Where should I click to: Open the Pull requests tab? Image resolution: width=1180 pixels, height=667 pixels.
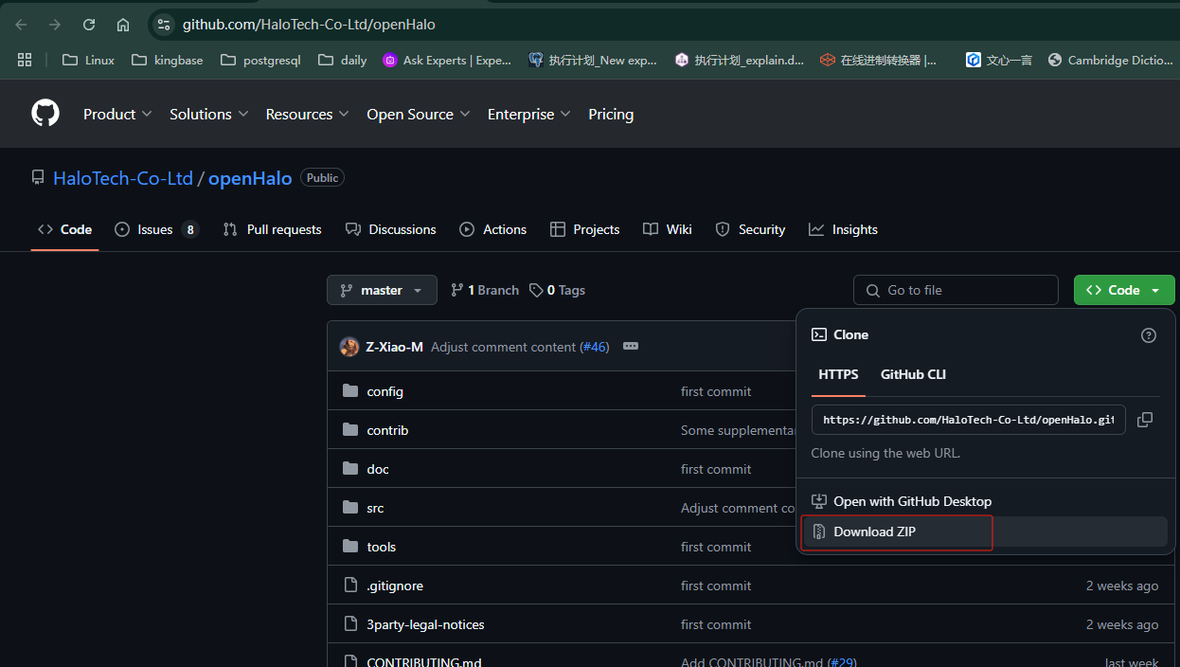(272, 229)
